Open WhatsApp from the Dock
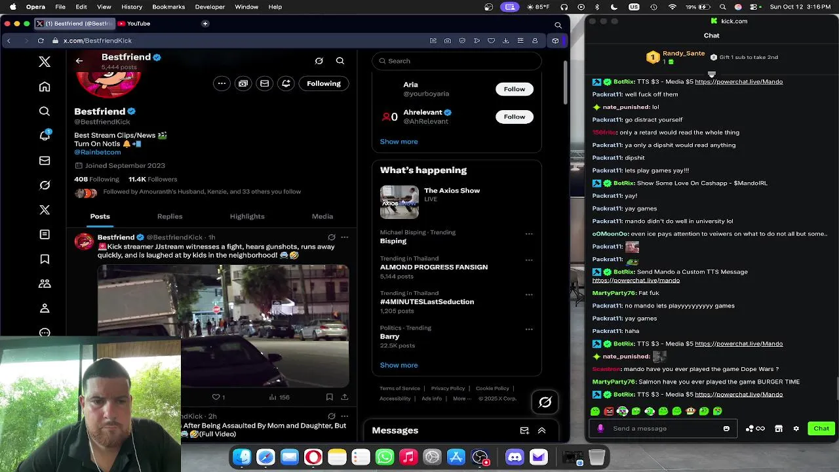This screenshot has width=839, height=472. pos(385,457)
